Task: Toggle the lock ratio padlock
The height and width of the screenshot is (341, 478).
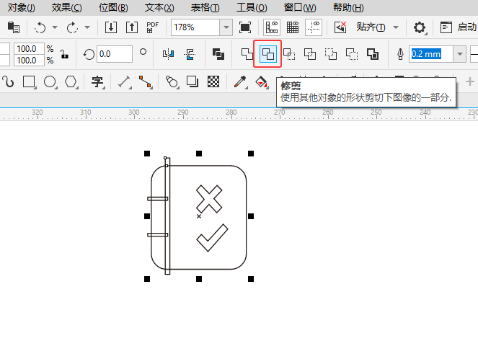Action: coord(64,55)
